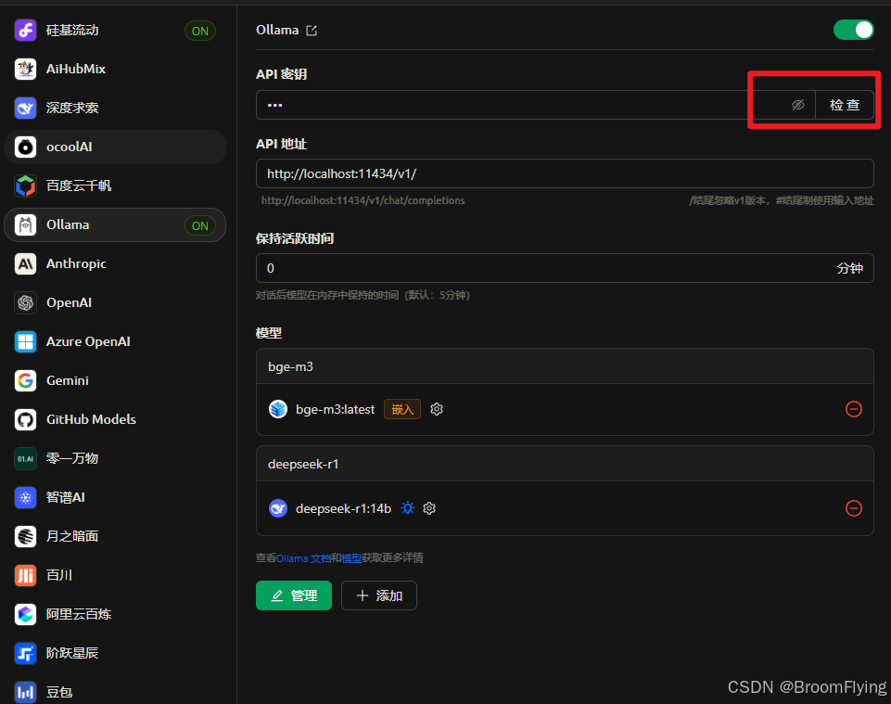Open settings gear for deepseek-r1:14b
Screen dimensions: 891x704
pos(429,507)
